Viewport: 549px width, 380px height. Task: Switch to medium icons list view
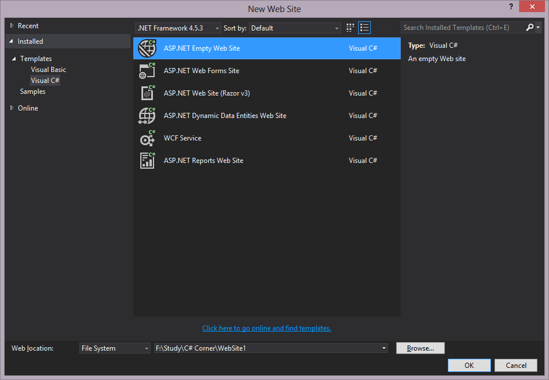(x=364, y=28)
